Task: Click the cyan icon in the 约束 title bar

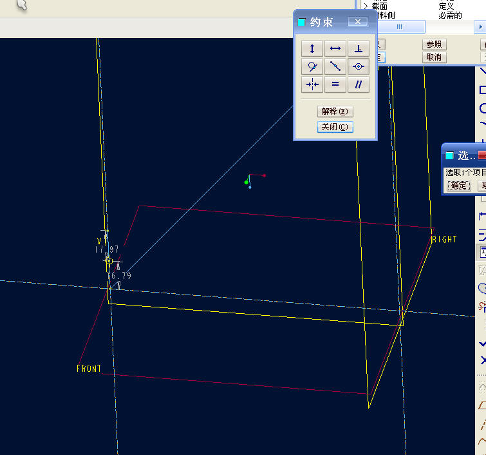Action: coord(301,22)
